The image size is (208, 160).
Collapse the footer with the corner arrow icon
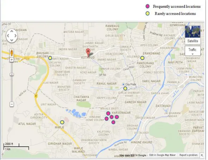(202, 155)
